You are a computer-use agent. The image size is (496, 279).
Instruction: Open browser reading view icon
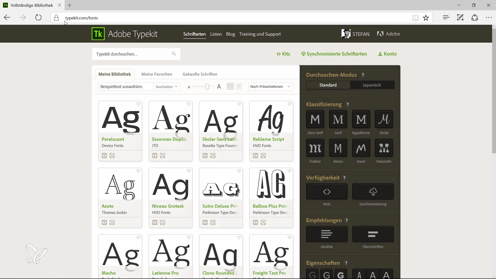[415, 18]
